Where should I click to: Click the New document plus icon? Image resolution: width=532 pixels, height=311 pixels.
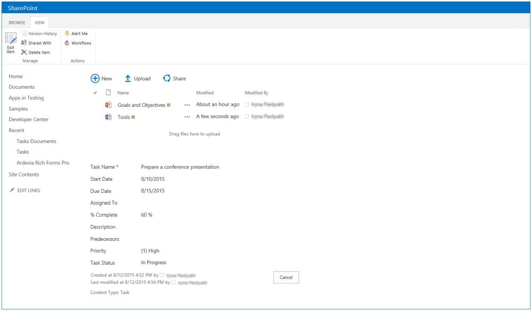point(95,79)
